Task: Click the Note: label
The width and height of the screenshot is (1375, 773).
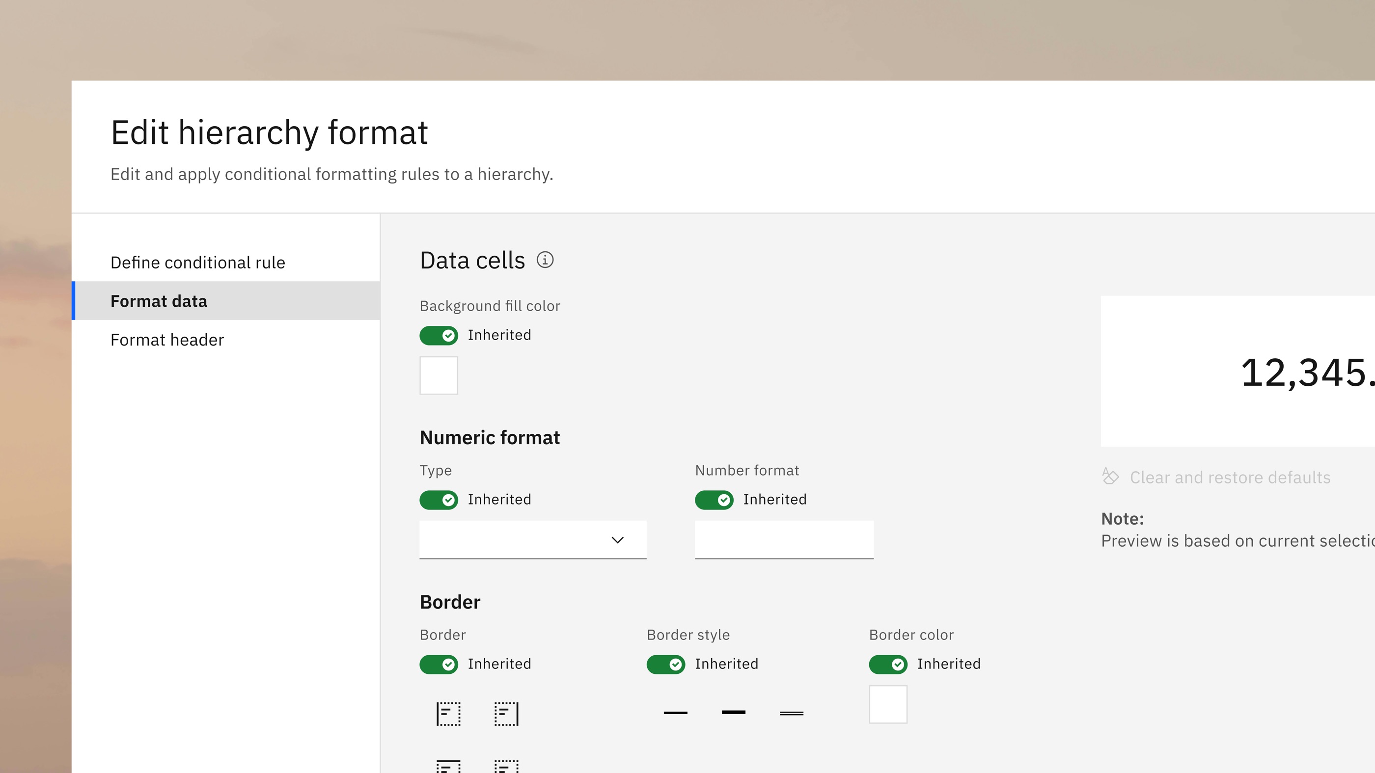Action: coord(1123,519)
